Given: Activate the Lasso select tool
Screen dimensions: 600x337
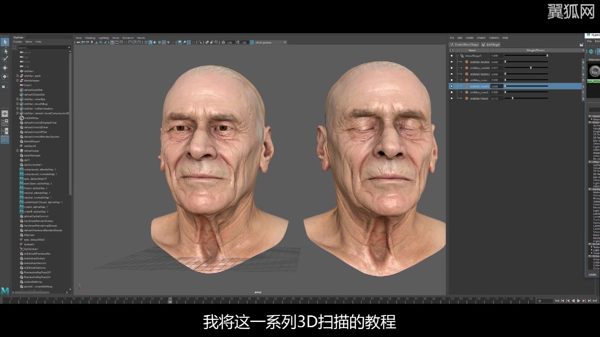Looking at the screenshot, I should (x=5, y=51).
